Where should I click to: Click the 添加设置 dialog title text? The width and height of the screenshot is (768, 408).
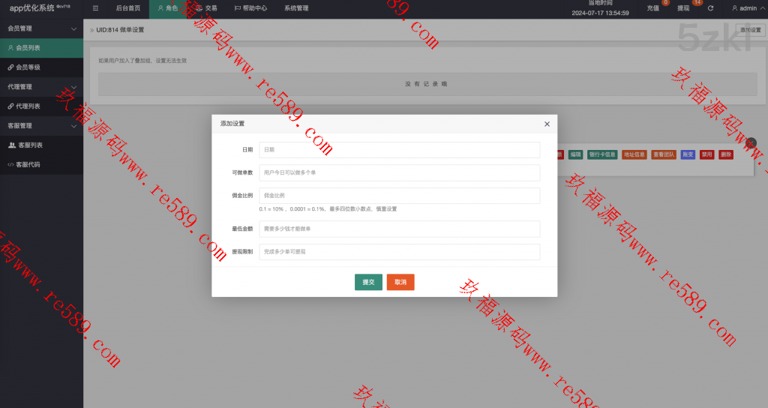[x=232, y=124]
